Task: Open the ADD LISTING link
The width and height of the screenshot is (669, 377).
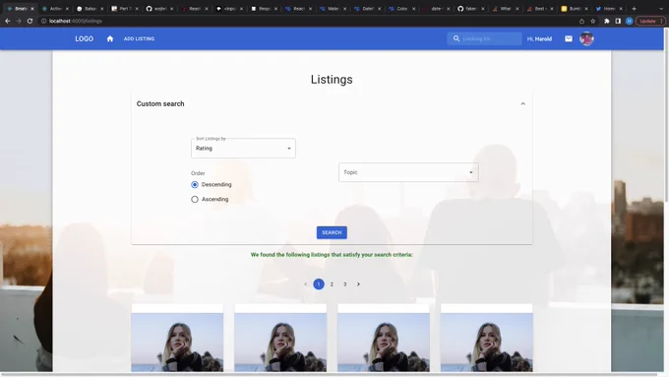Action: click(139, 38)
